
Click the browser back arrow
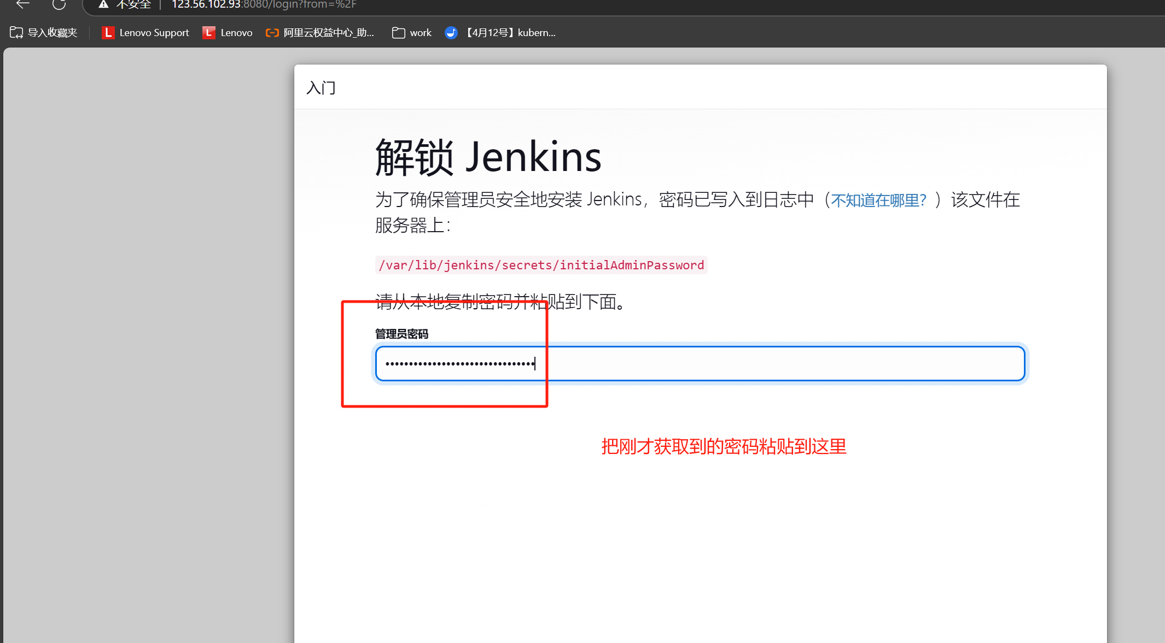coord(23,4)
